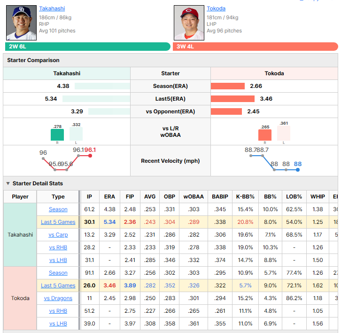Click Takahashi's 2W 6L record bar
The width and height of the screenshot is (341, 333).
pyautogui.click(x=88, y=47)
